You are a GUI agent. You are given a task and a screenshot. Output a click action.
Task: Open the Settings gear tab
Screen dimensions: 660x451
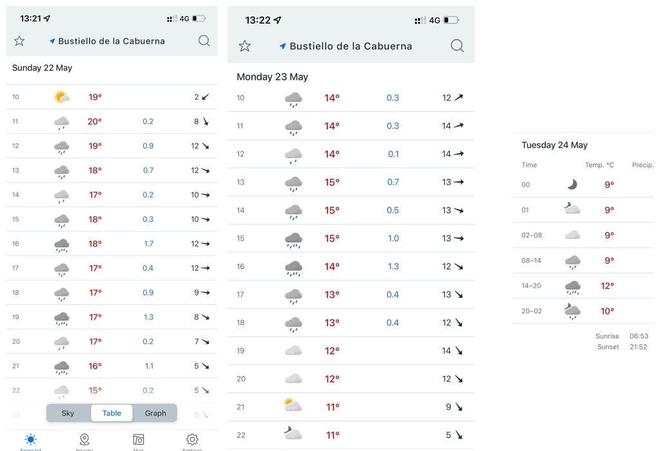tap(192, 440)
